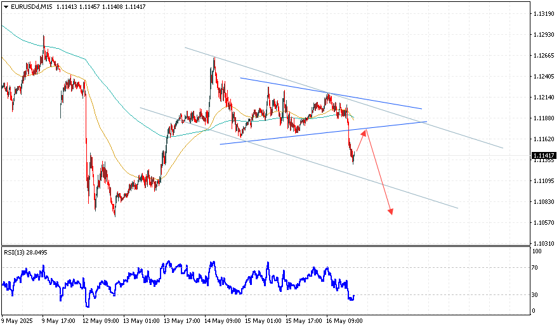The image size is (559, 328).
Task: Click the RSI 30 level label
Action: pos(535,295)
